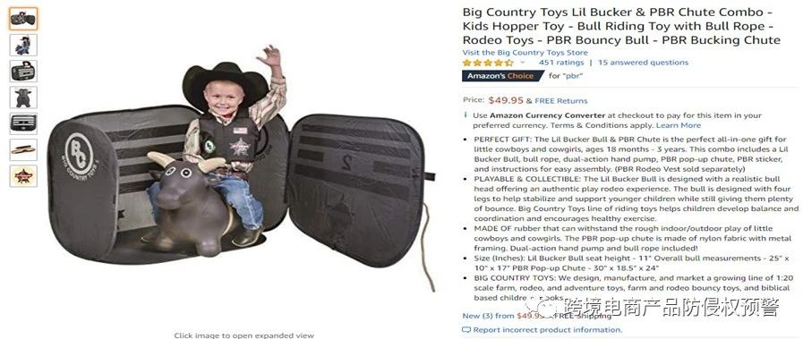Image resolution: width=803 pixels, height=339 pixels.
Task: Select the first product thumbnail of bull chute combo
Action: tap(23, 19)
